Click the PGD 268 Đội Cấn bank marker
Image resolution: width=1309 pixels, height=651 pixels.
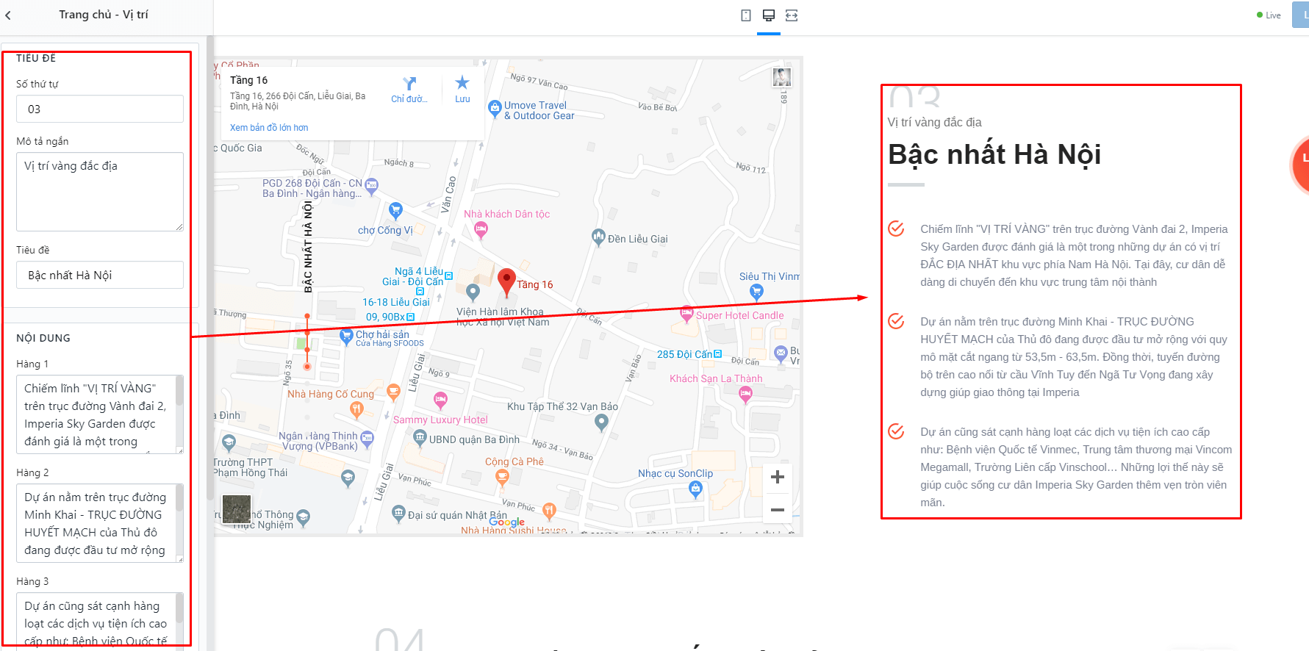coord(372,185)
